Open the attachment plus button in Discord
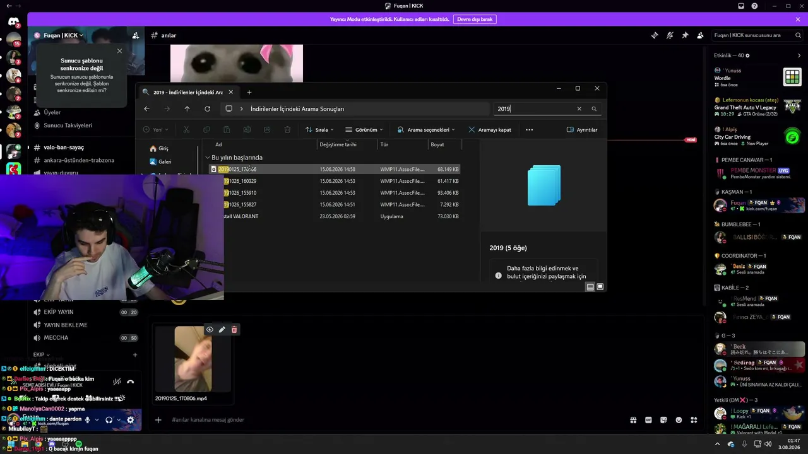 [x=158, y=420]
